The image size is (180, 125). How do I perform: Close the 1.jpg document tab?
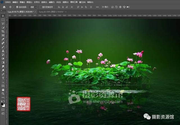[x=35, y=12]
